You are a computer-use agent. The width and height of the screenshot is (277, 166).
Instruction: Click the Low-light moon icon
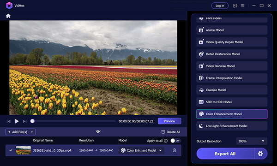pos(201,126)
